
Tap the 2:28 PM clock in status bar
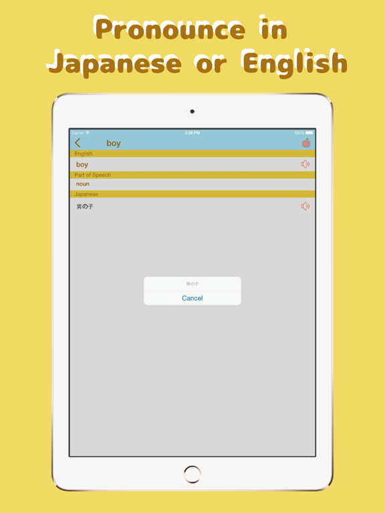coord(192,133)
